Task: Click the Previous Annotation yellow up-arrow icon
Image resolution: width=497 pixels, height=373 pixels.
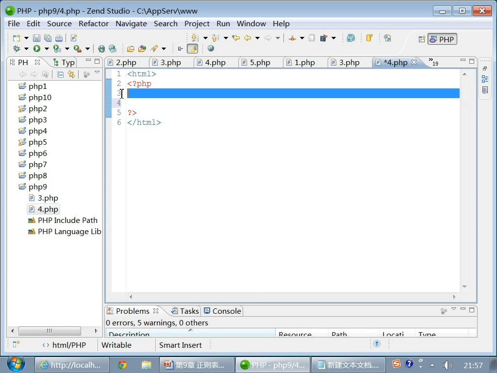Action: click(x=215, y=38)
